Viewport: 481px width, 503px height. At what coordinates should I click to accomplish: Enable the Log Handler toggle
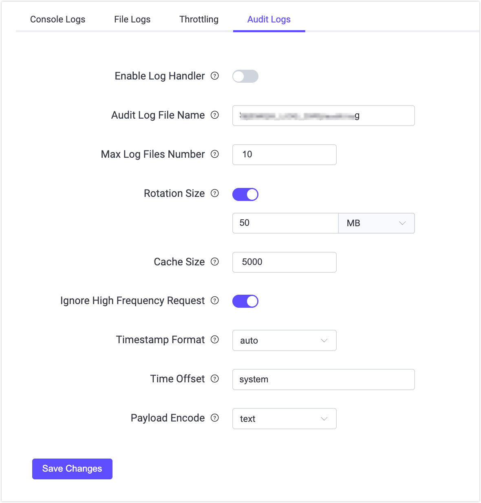point(245,76)
